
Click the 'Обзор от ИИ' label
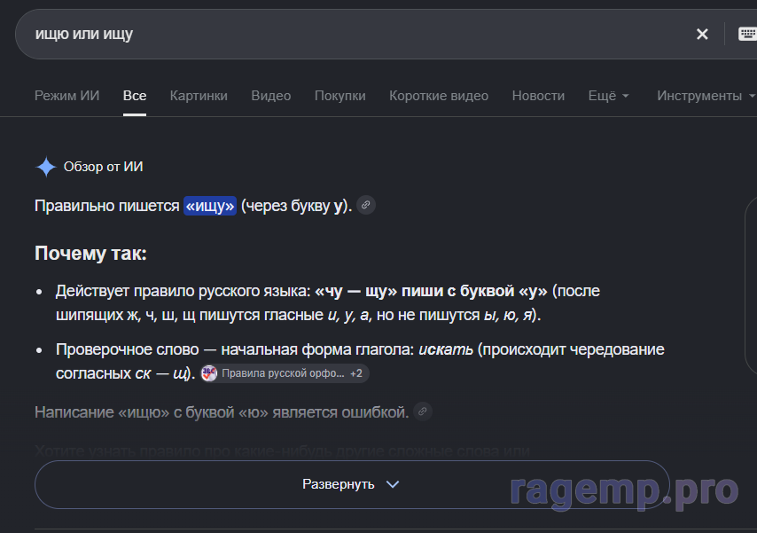(104, 167)
